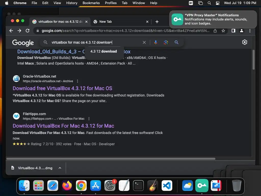Open 'Download free VirtualBox 4.3.12 for Mac OS'

pyautogui.click(x=62, y=88)
